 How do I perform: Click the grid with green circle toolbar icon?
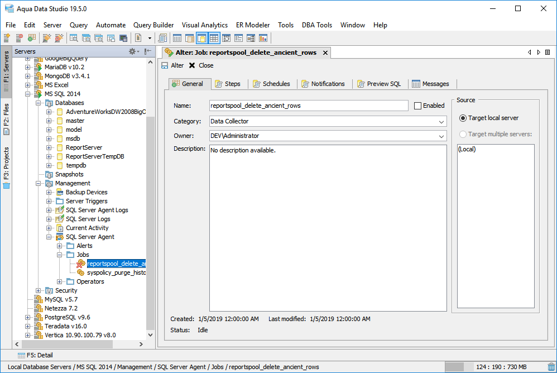[32, 38]
